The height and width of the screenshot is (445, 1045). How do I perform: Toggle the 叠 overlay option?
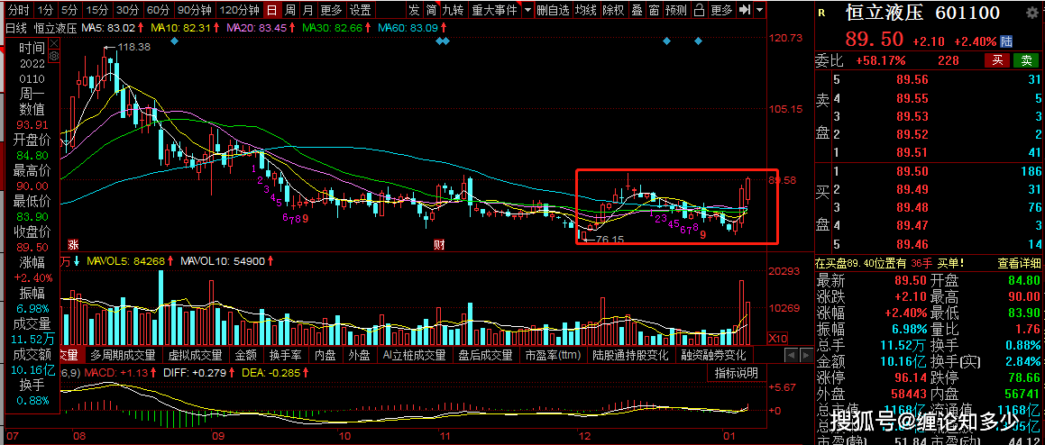pos(637,10)
